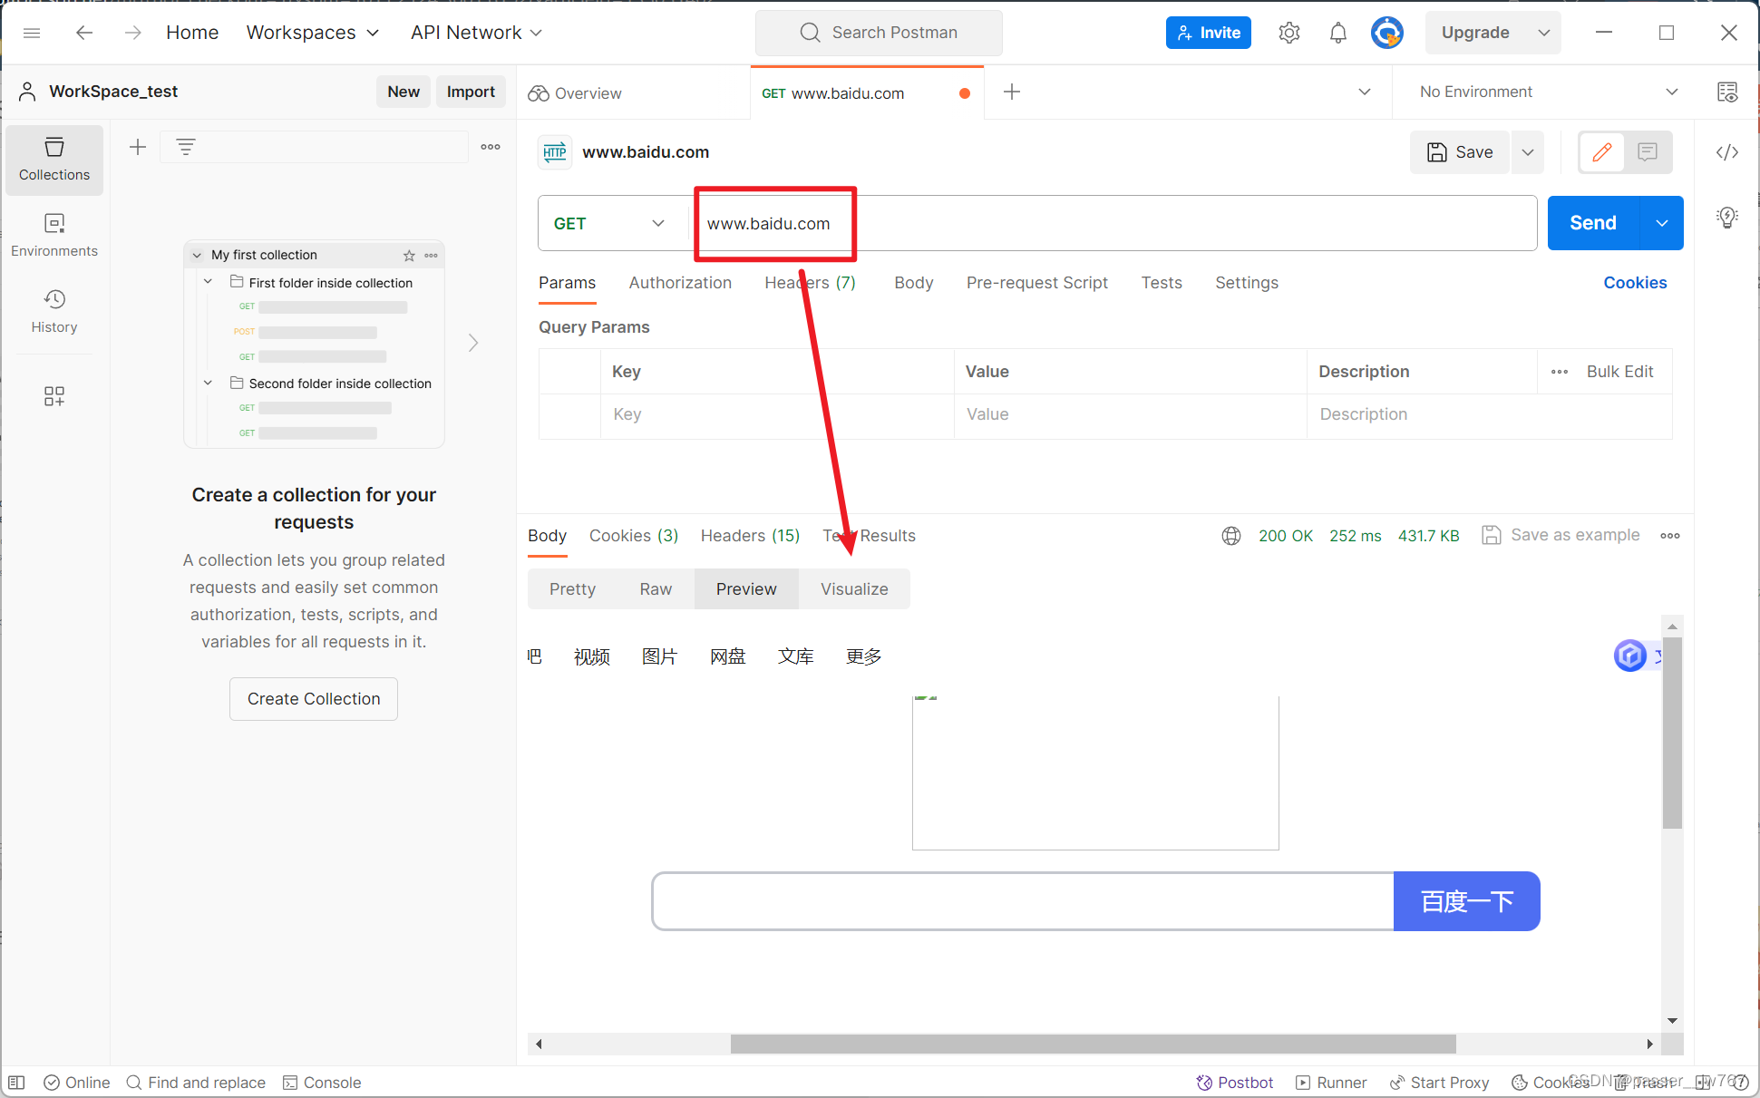Screen dimensions: 1760x1098
Task: Open the notifications bell
Action: pyautogui.click(x=1337, y=33)
